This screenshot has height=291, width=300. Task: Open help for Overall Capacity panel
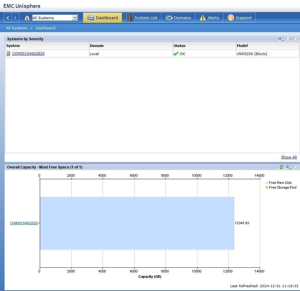[x=296, y=167]
